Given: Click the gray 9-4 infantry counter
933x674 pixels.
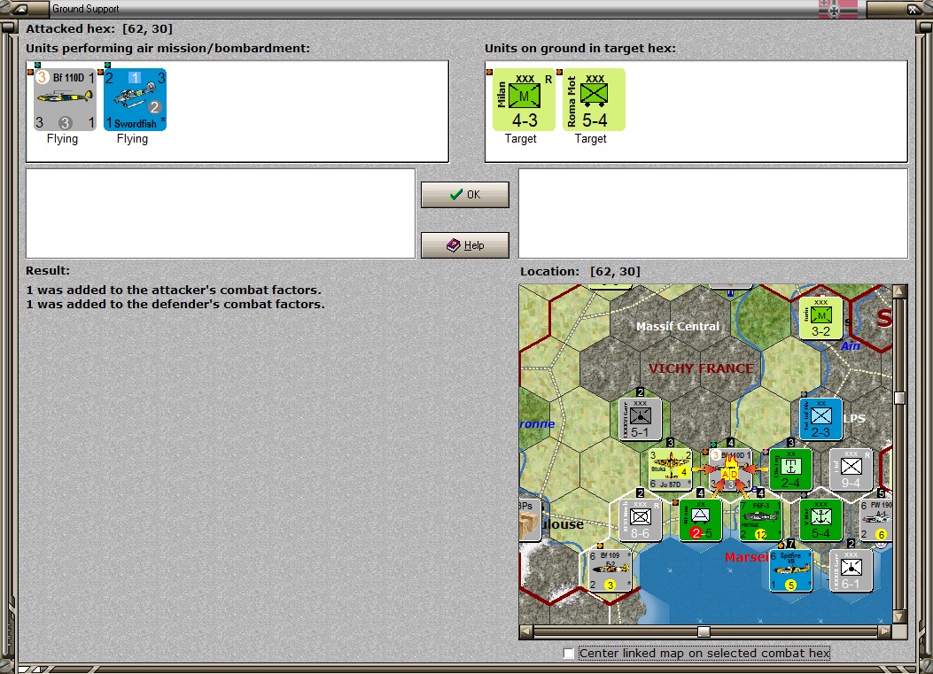Looking at the screenshot, I should tap(851, 469).
